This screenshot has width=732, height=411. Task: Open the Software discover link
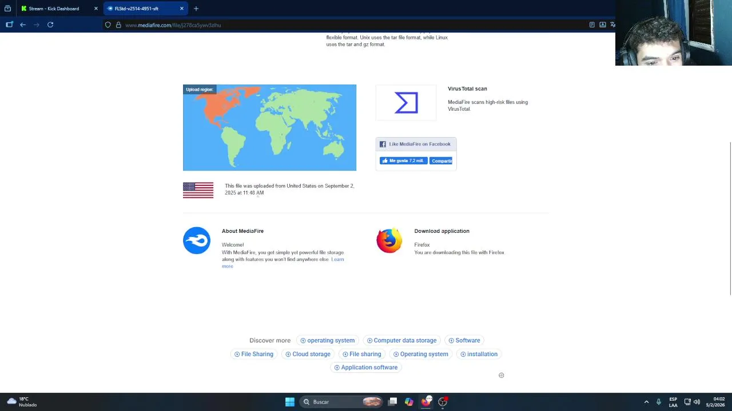464,340
